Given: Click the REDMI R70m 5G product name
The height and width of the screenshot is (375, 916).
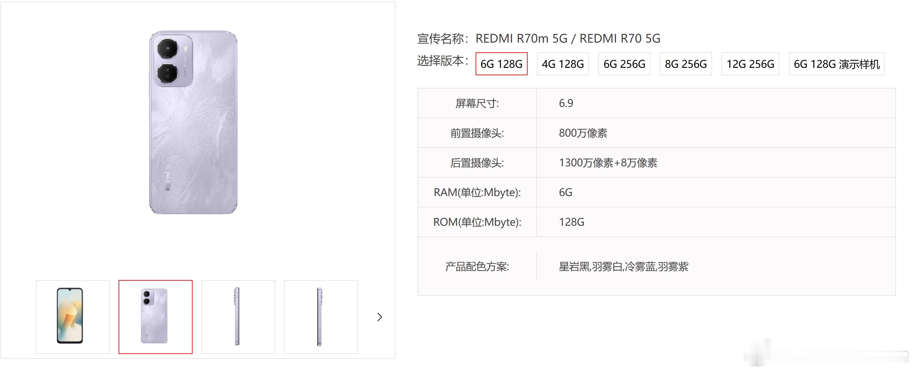Looking at the screenshot, I should coord(521,38).
